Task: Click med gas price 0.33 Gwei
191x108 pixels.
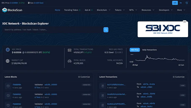Action: [x=109, y=52]
